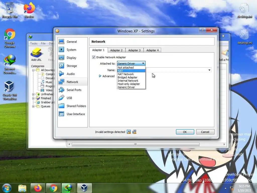Select the Adapter 1 tab

(98, 50)
